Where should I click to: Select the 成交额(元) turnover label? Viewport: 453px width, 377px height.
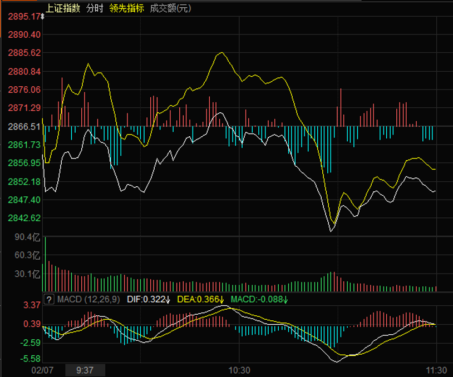click(x=168, y=8)
